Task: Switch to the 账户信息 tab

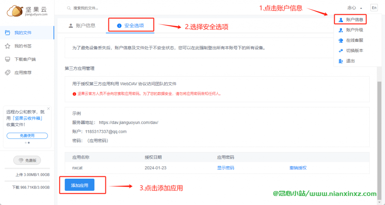Action: click(82, 26)
